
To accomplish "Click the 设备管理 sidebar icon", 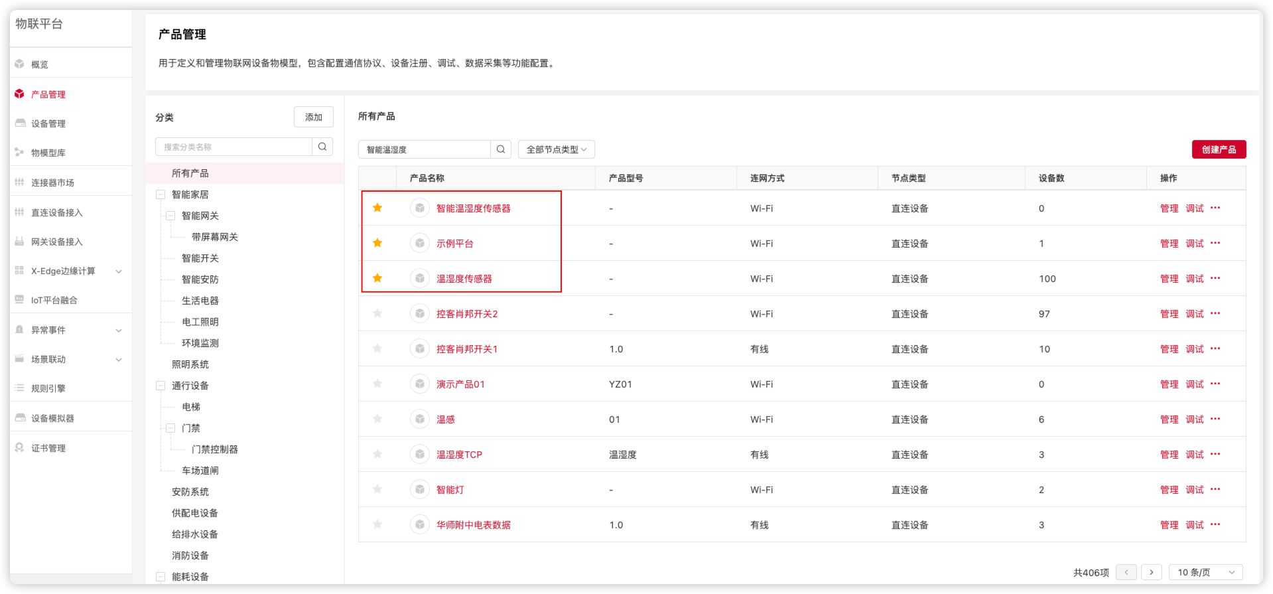I will pyautogui.click(x=20, y=123).
